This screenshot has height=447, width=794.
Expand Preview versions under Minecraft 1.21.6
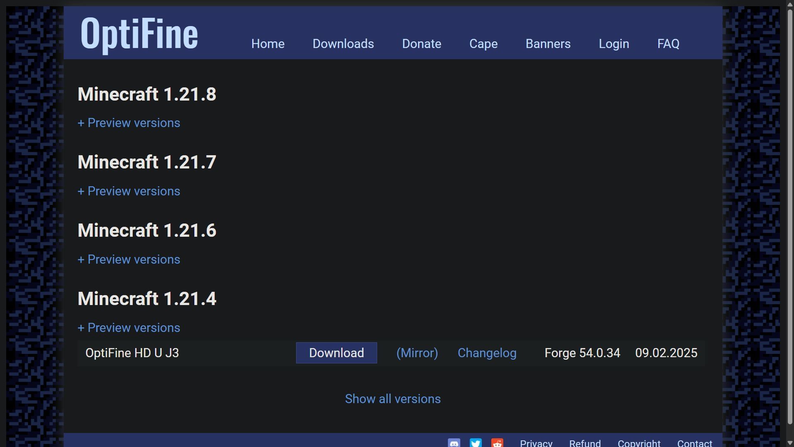coord(129,260)
